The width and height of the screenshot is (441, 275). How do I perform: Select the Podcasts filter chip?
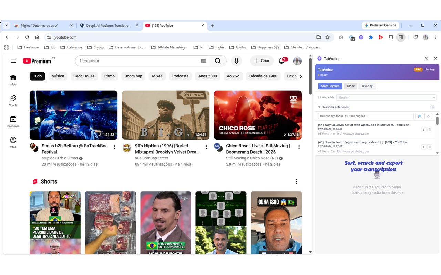[x=180, y=76]
